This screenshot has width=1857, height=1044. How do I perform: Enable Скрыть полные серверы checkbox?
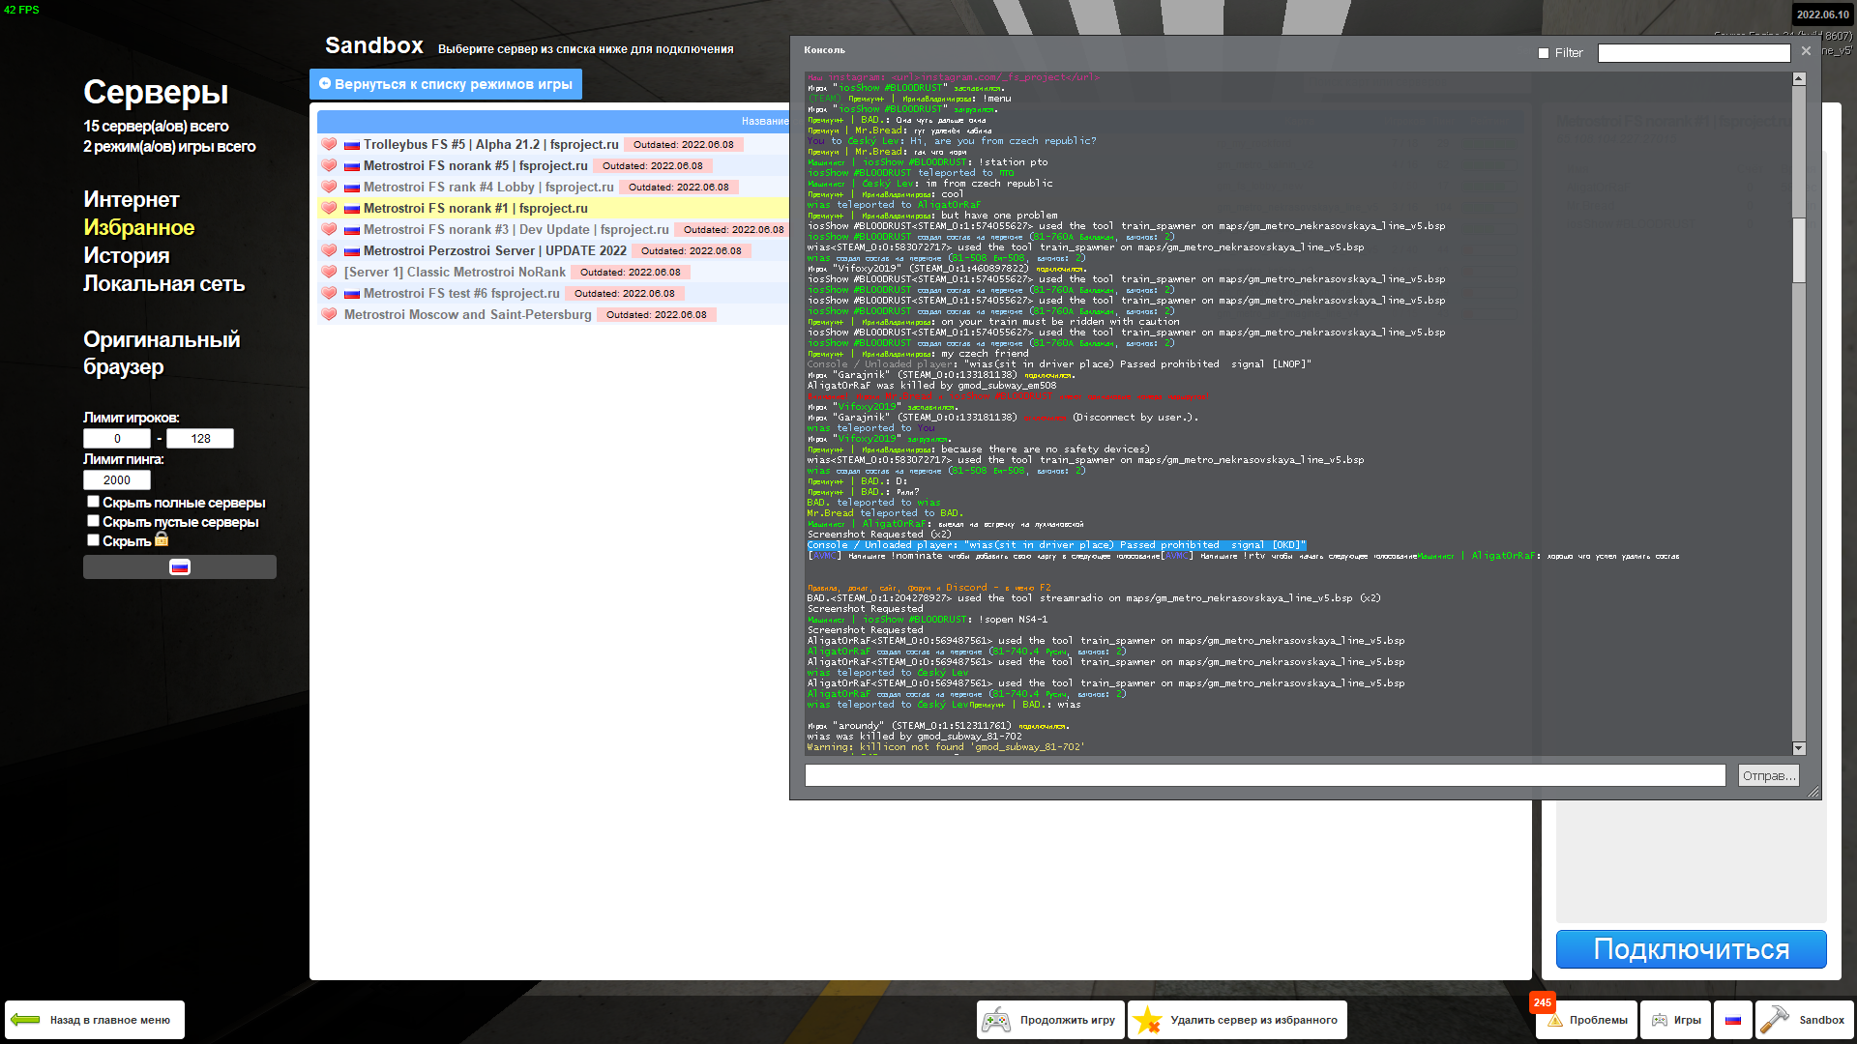pyautogui.click(x=93, y=502)
